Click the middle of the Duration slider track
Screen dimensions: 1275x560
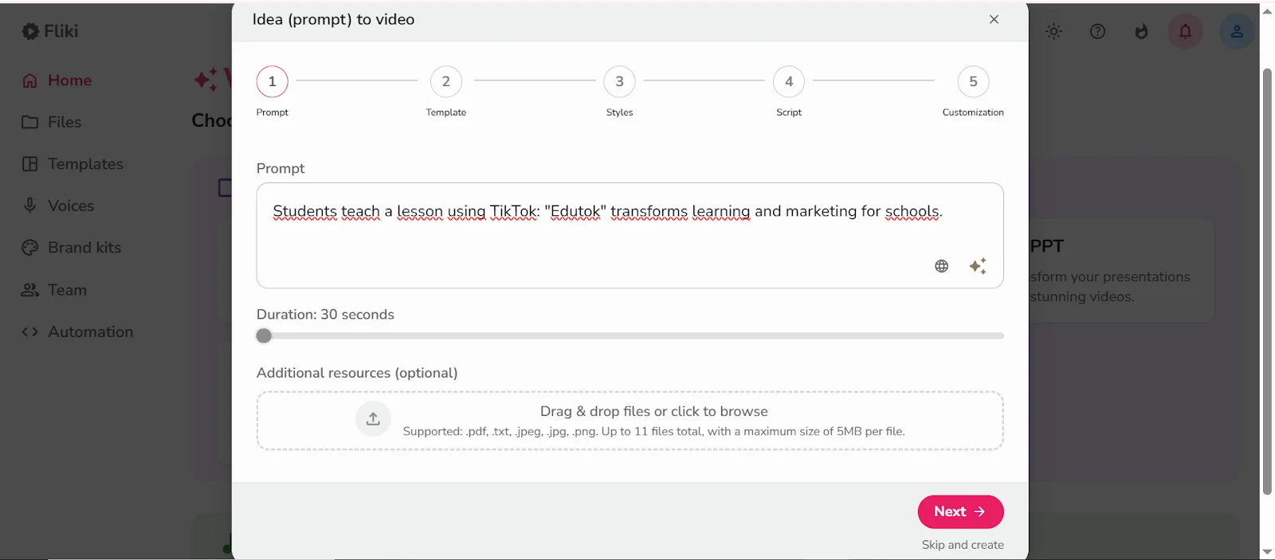tap(630, 336)
